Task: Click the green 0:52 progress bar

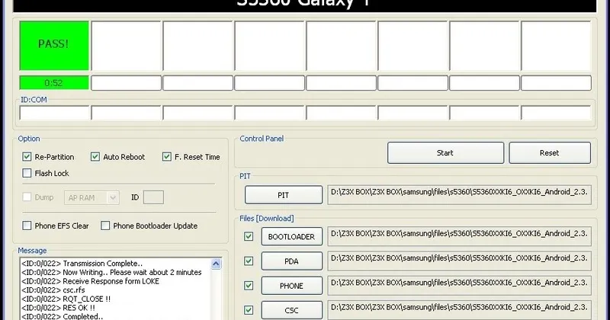Action: pyautogui.click(x=54, y=82)
